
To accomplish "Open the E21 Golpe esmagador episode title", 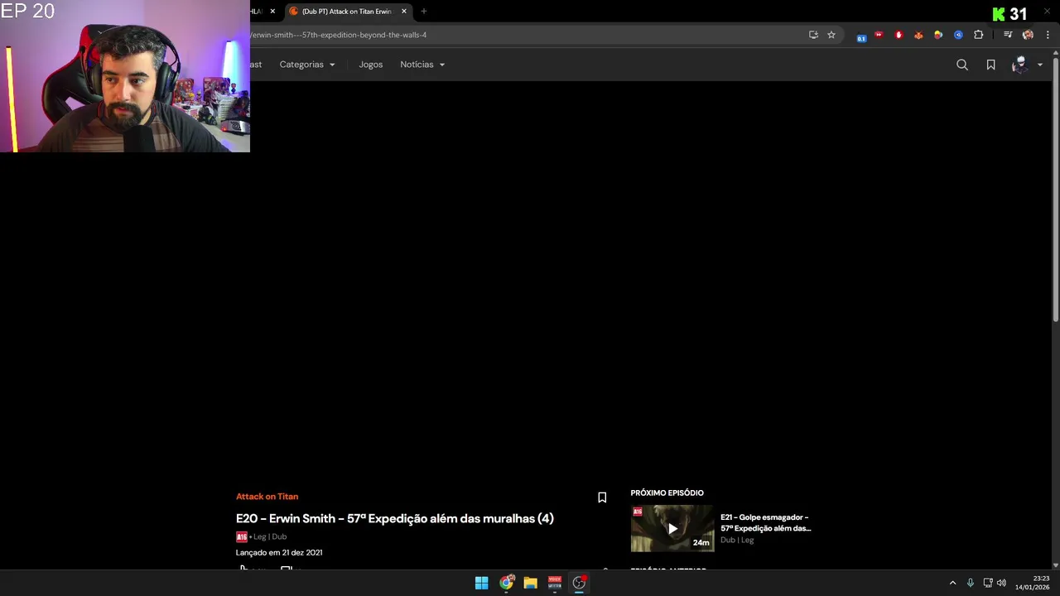I will pos(765,522).
